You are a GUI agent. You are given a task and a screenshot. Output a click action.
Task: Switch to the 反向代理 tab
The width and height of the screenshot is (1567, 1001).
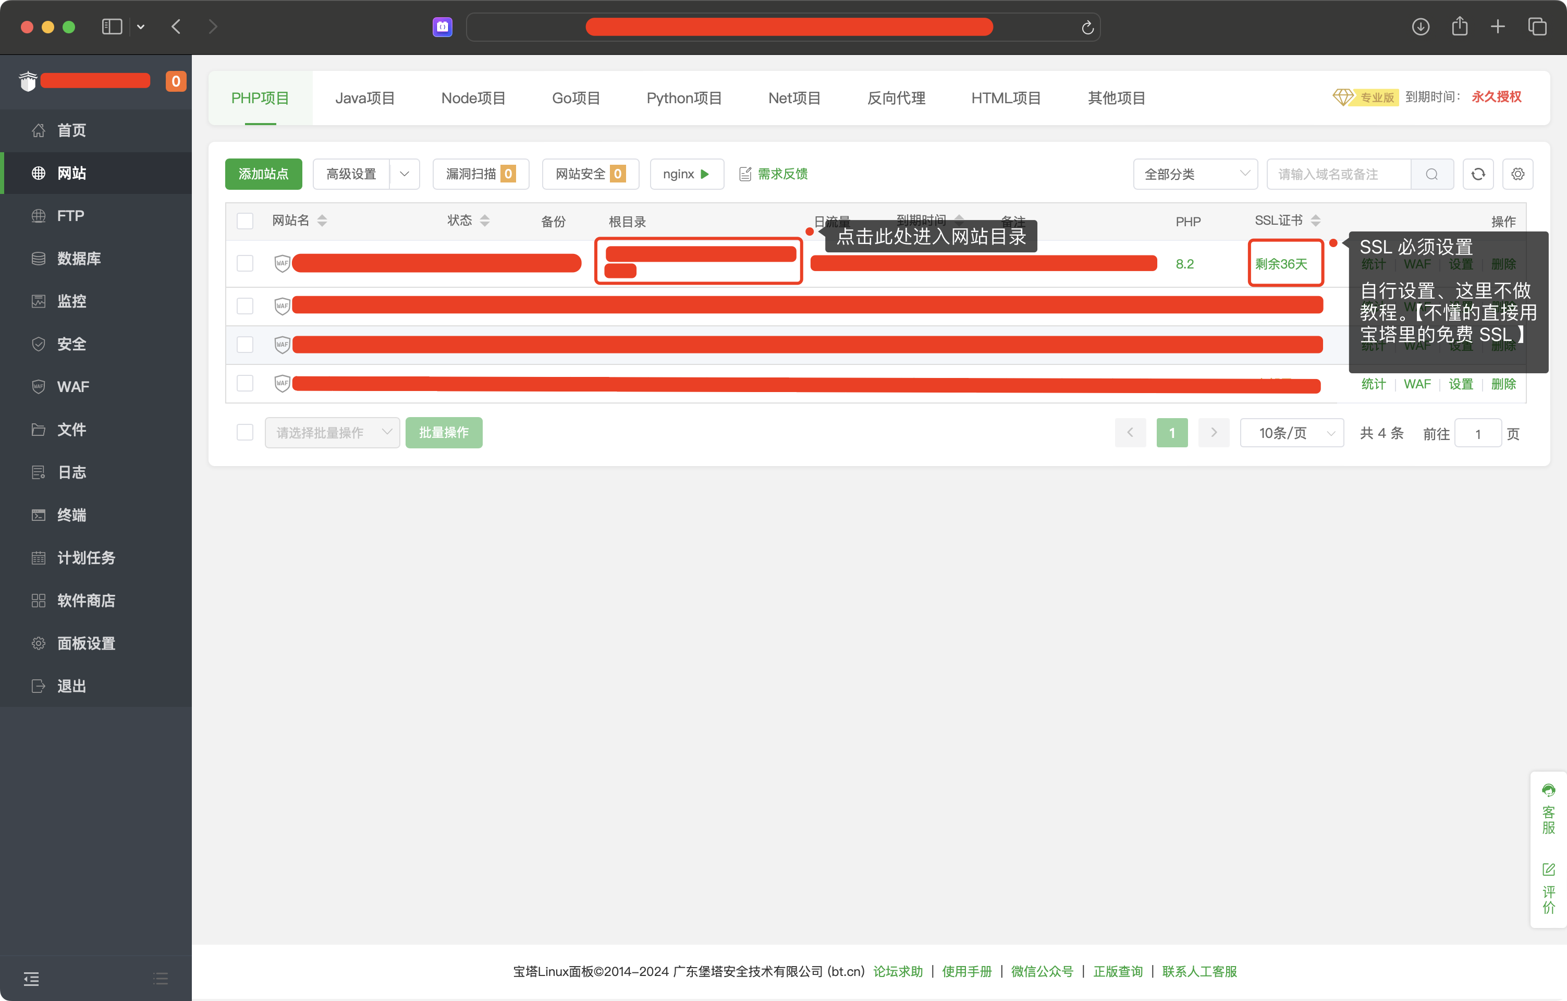click(896, 99)
